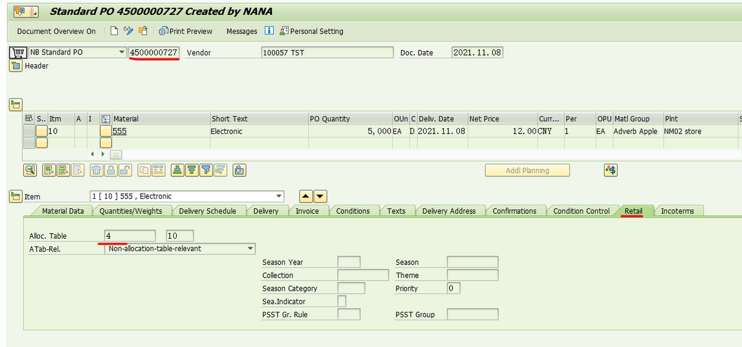Toggle the Sea.Indicator checkbox

[341, 301]
